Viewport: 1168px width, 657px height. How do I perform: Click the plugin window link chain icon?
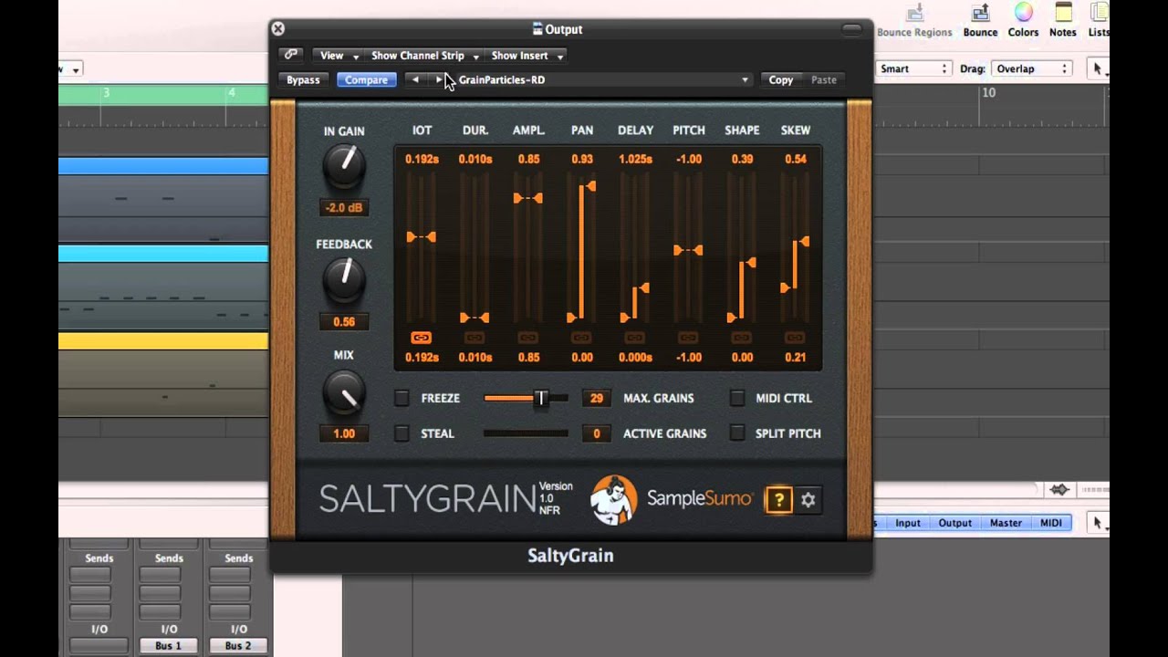[x=290, y=55]
